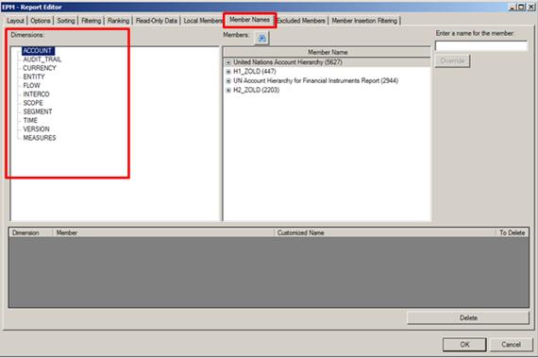This screenshot has height=358, width=538.
Task: Select the CURRENCY dimension
Action: point(40,68)
